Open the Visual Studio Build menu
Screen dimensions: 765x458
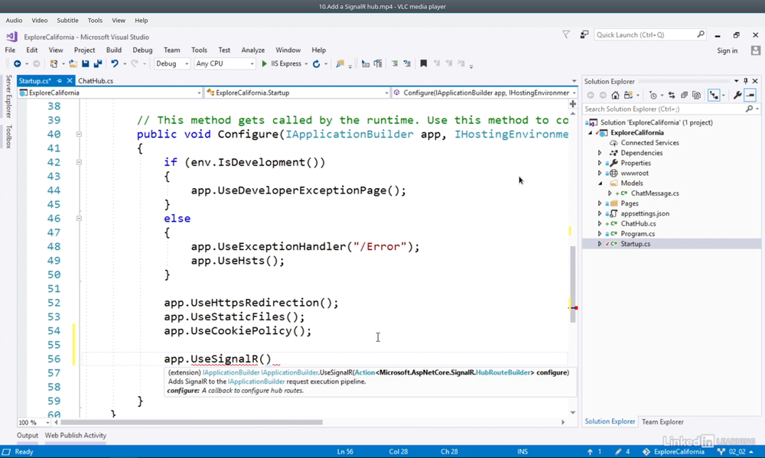pos(114,50)
